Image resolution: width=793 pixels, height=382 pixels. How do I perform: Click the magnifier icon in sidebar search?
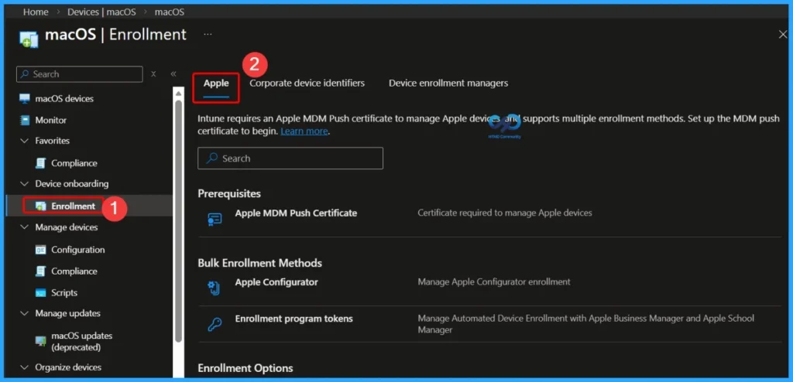25,73
